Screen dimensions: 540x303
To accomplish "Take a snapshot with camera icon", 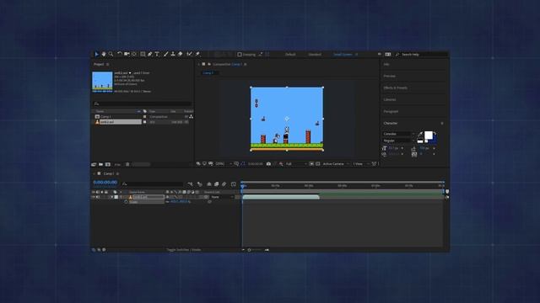I will [x=268, y=164].
